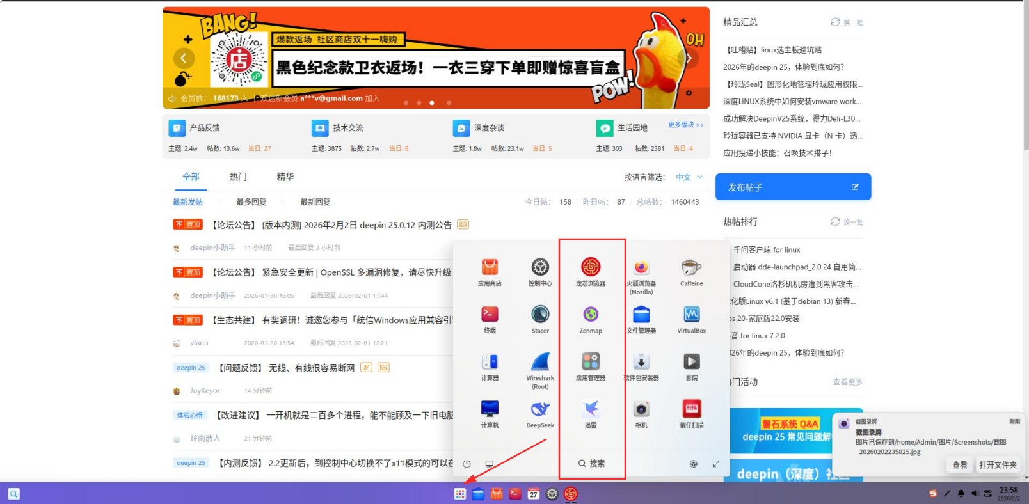This screenshot has height=504, width=1029.
Task: Select the 精华 tab
Action: tap(285, 177)
